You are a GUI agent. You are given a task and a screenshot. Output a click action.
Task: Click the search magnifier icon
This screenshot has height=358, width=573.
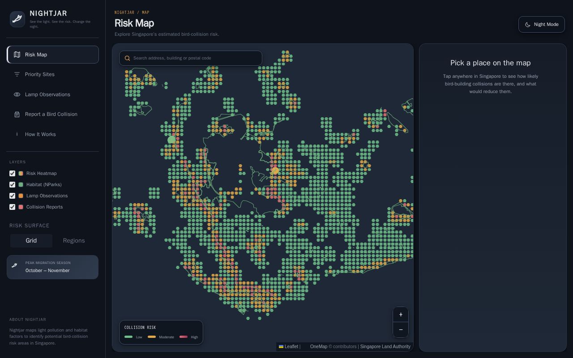[x=128, y=58]
